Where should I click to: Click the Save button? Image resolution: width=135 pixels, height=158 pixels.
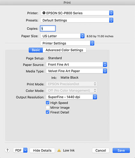[x=121, y=150]
